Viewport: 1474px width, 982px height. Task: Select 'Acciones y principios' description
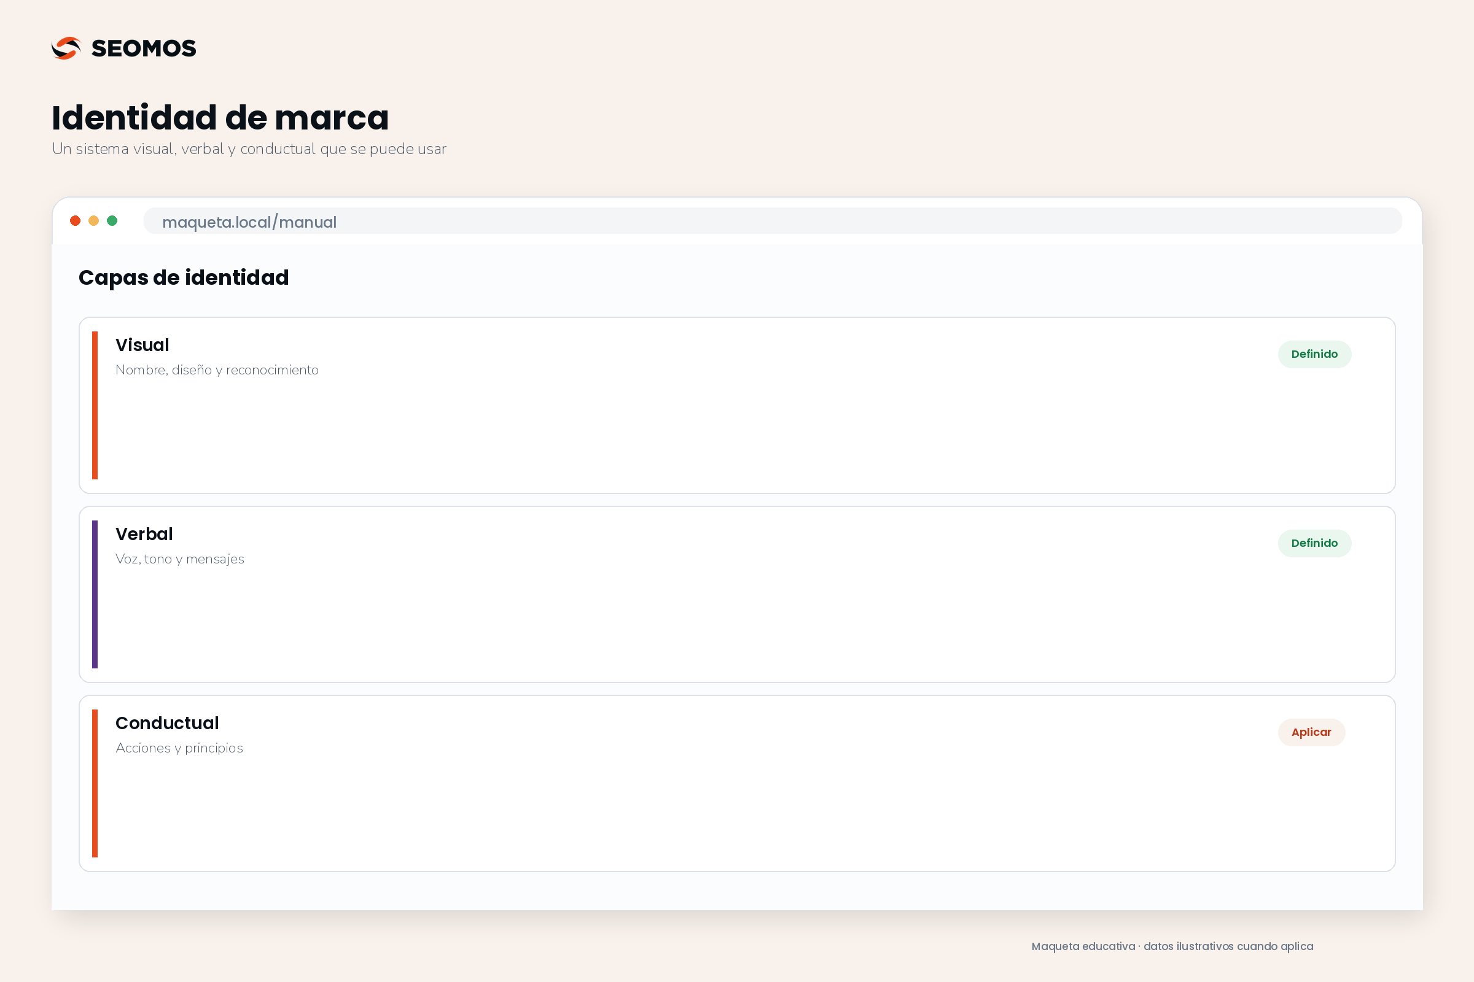[179, 748]
